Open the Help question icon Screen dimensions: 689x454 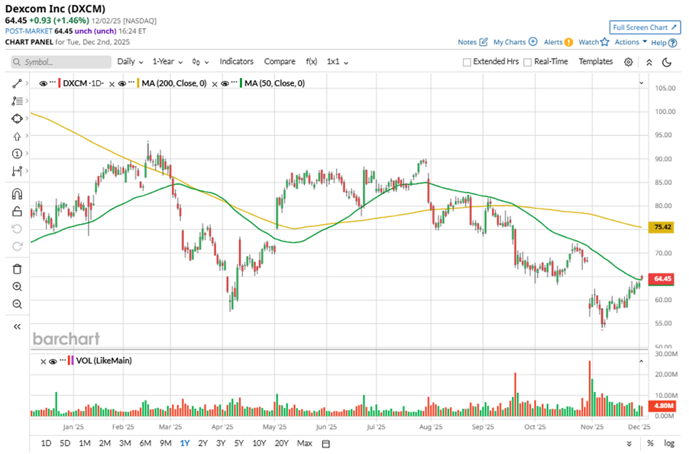672,43
